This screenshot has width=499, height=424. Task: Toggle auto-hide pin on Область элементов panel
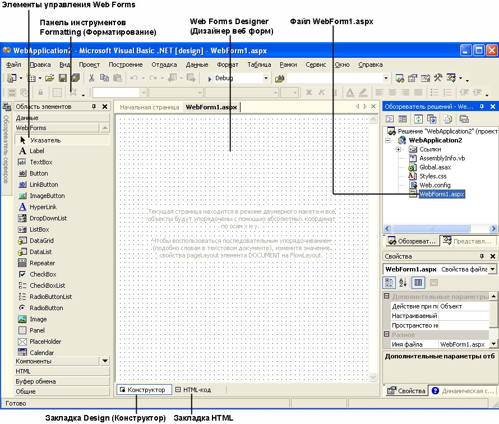click(x=94, y=107)
